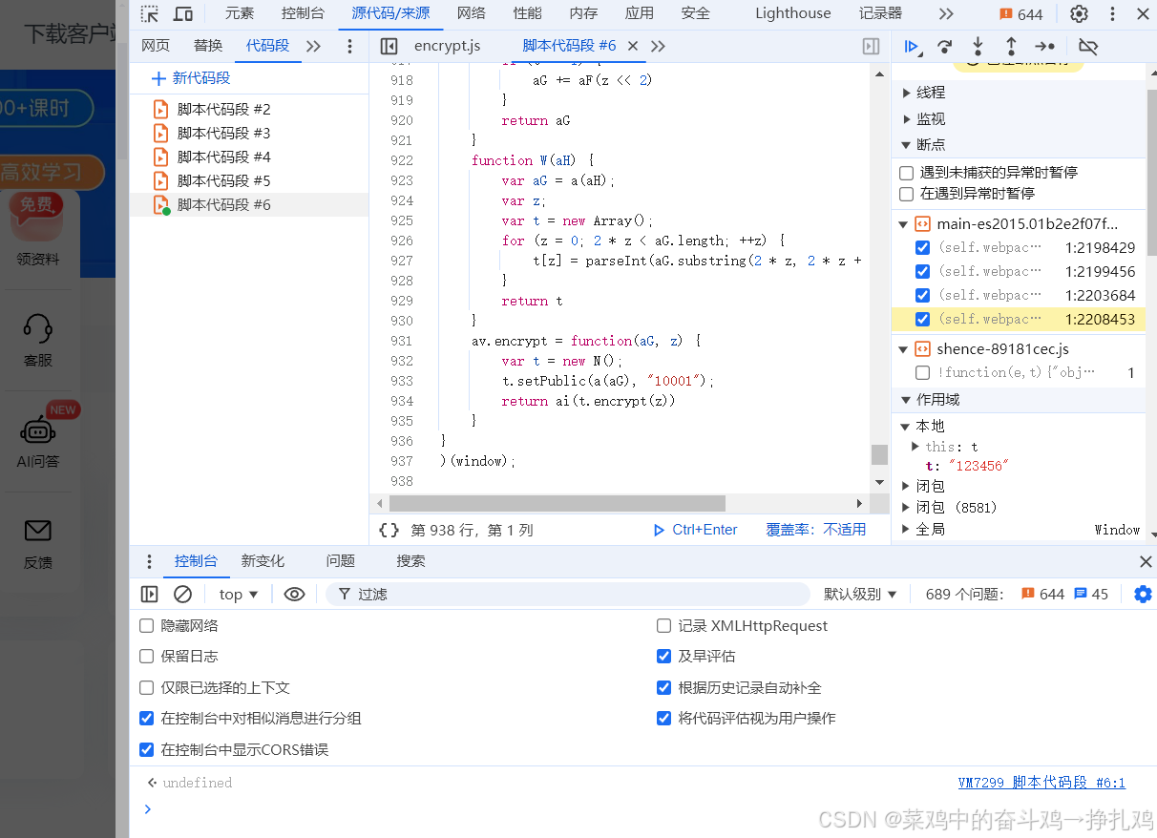The width and height of the screenshot is (1157, 838).
Task: Uncheck the 及早评估 option
Action: [663, 657]
